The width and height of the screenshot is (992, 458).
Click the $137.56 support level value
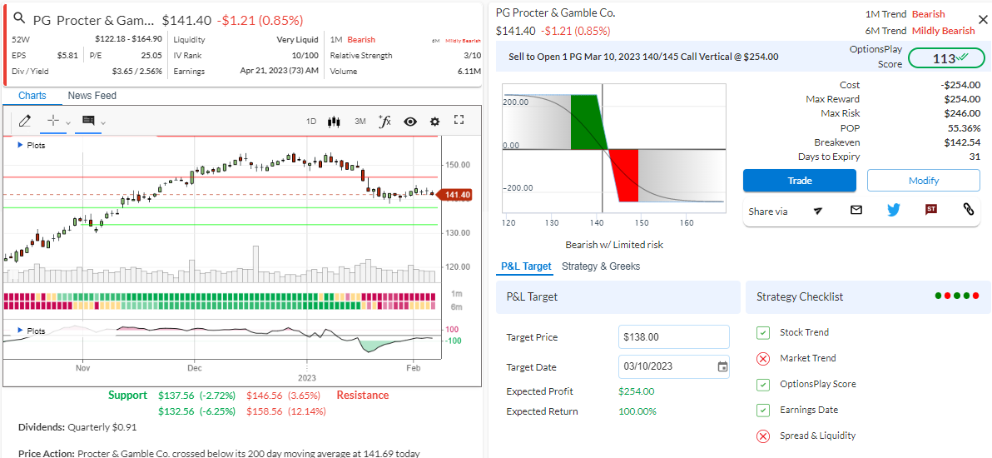(x=176, y=396)
